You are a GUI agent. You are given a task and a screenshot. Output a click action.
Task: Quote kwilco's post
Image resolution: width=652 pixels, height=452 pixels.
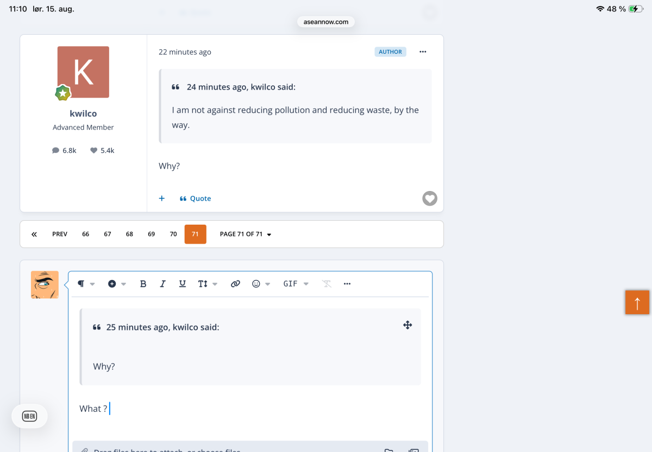click(x=196, y=199)
